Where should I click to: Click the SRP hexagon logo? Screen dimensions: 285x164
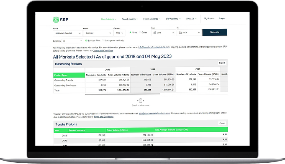(56, 20)
